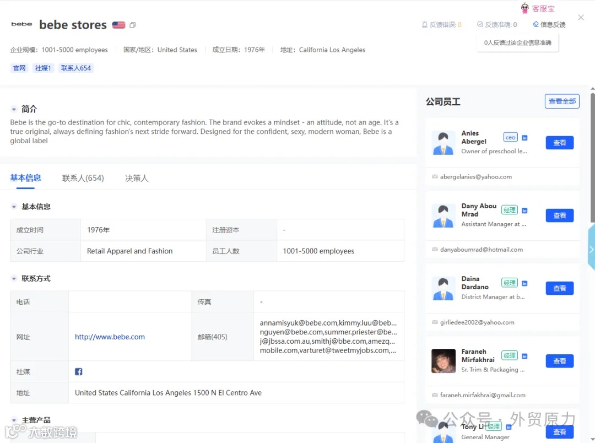Click 查看 for Anies Abergel
The image size is (595, 443).
(560, 143)
